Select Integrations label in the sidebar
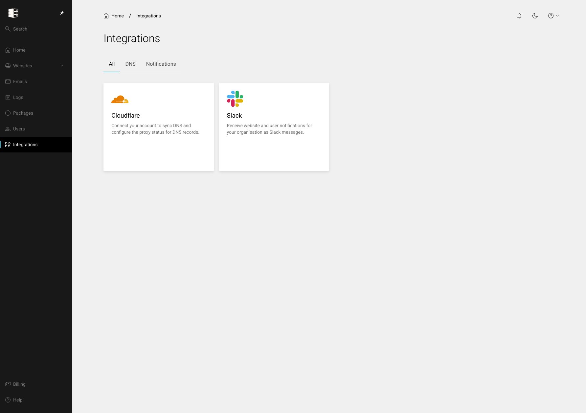Screen dimensions: 586x413 tap(25, 145)
